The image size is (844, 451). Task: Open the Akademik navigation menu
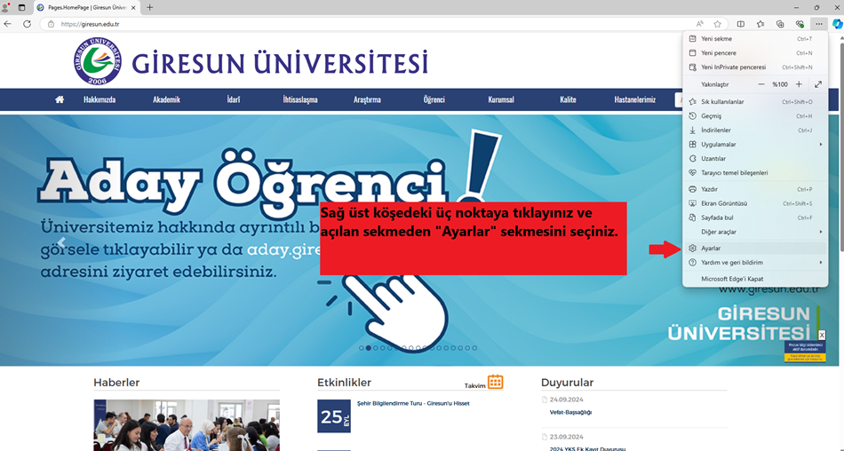pos(166,99)
